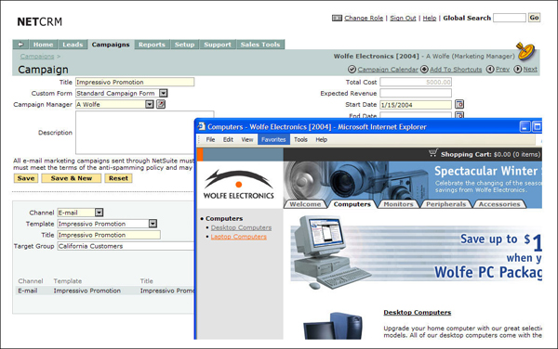The height and width of the screenshot is (349, 558).
Task: Click the back arrow tab icon
Action: pos(21,45)
